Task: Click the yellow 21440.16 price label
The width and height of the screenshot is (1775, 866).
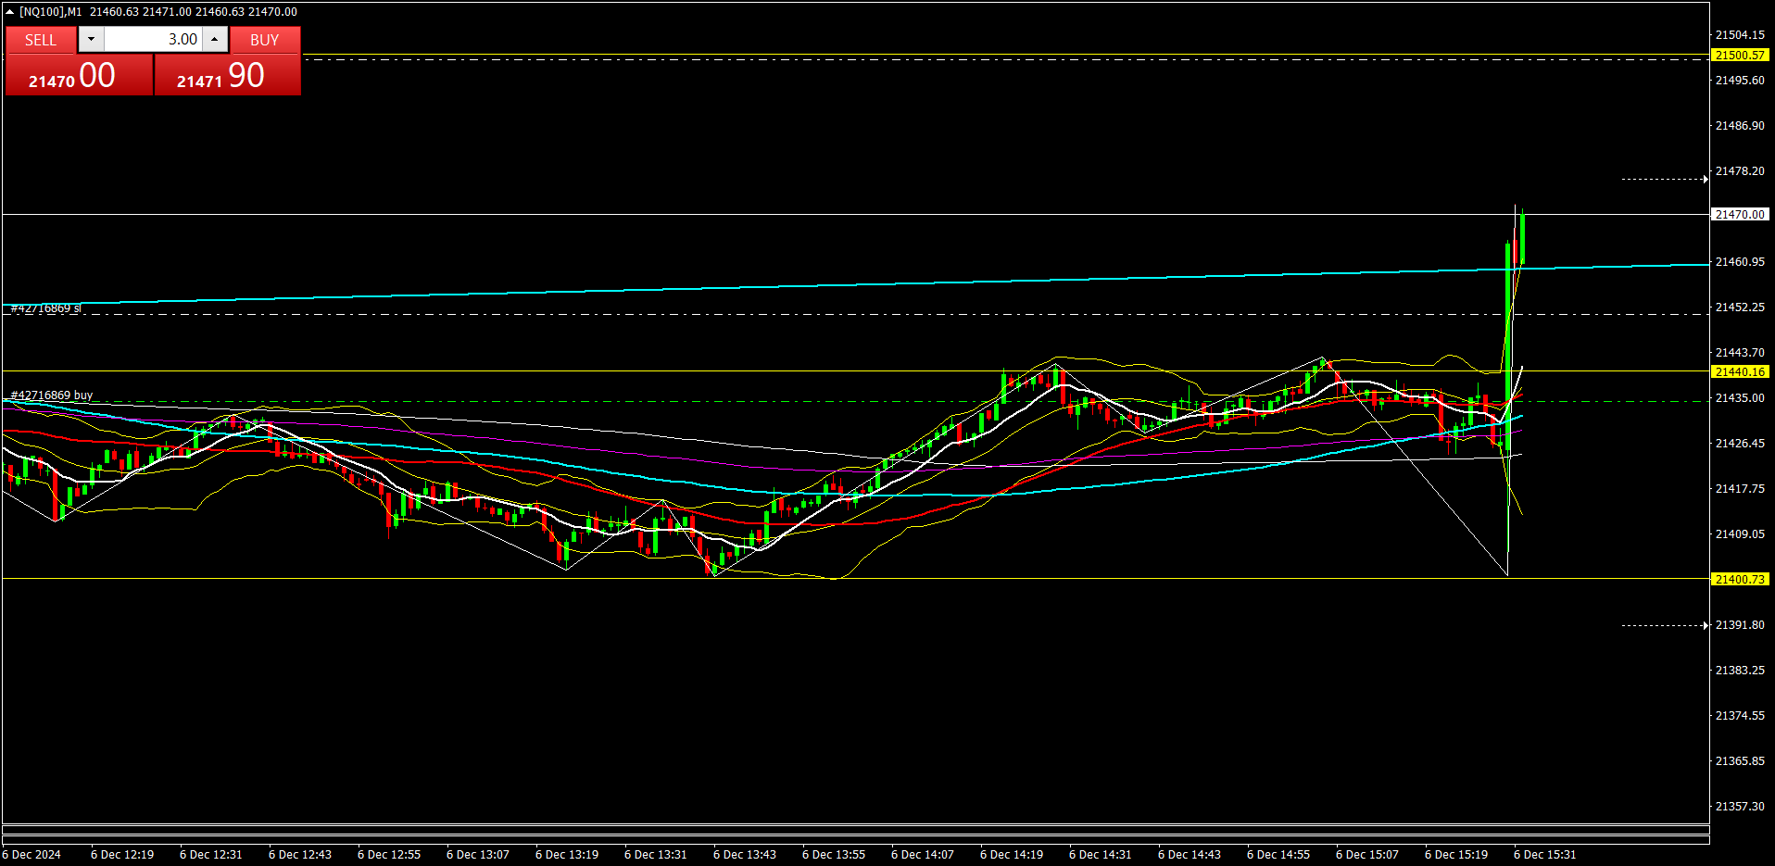Action: pos(1740,372)
